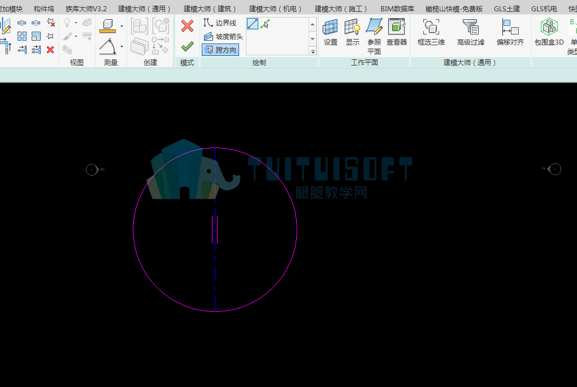Switch to 族库大师V3.2 ribbon tab
Image resolution: width=577 pixels, height=387 pixels.
86,9
